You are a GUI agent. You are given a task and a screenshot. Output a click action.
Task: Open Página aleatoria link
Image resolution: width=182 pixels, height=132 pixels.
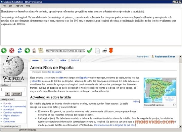coord(11,115)
